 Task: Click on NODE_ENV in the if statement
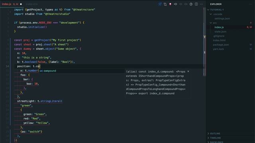tap(45, 23)
